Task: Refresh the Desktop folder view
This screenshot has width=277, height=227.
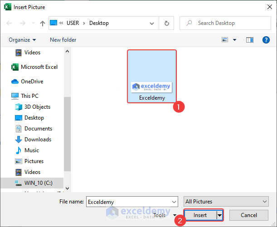Action: 166,23
